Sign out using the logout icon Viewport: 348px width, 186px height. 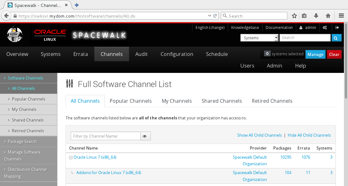pos(337,28)
